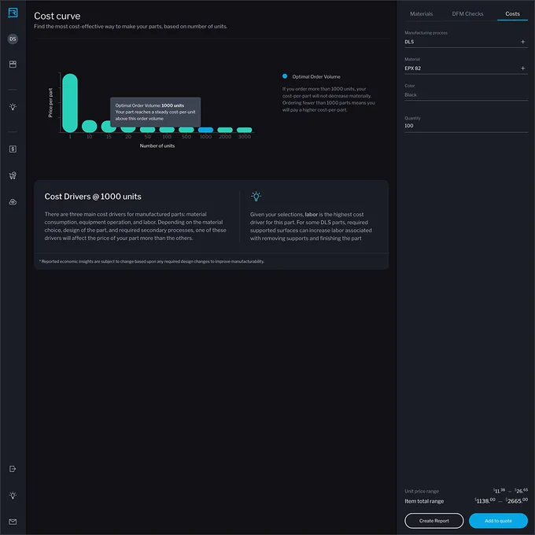The width and height of the screenshot is (535, 535).
Task: Click the Optimal Order Volume legend text
Action: (x=316, y=77)
